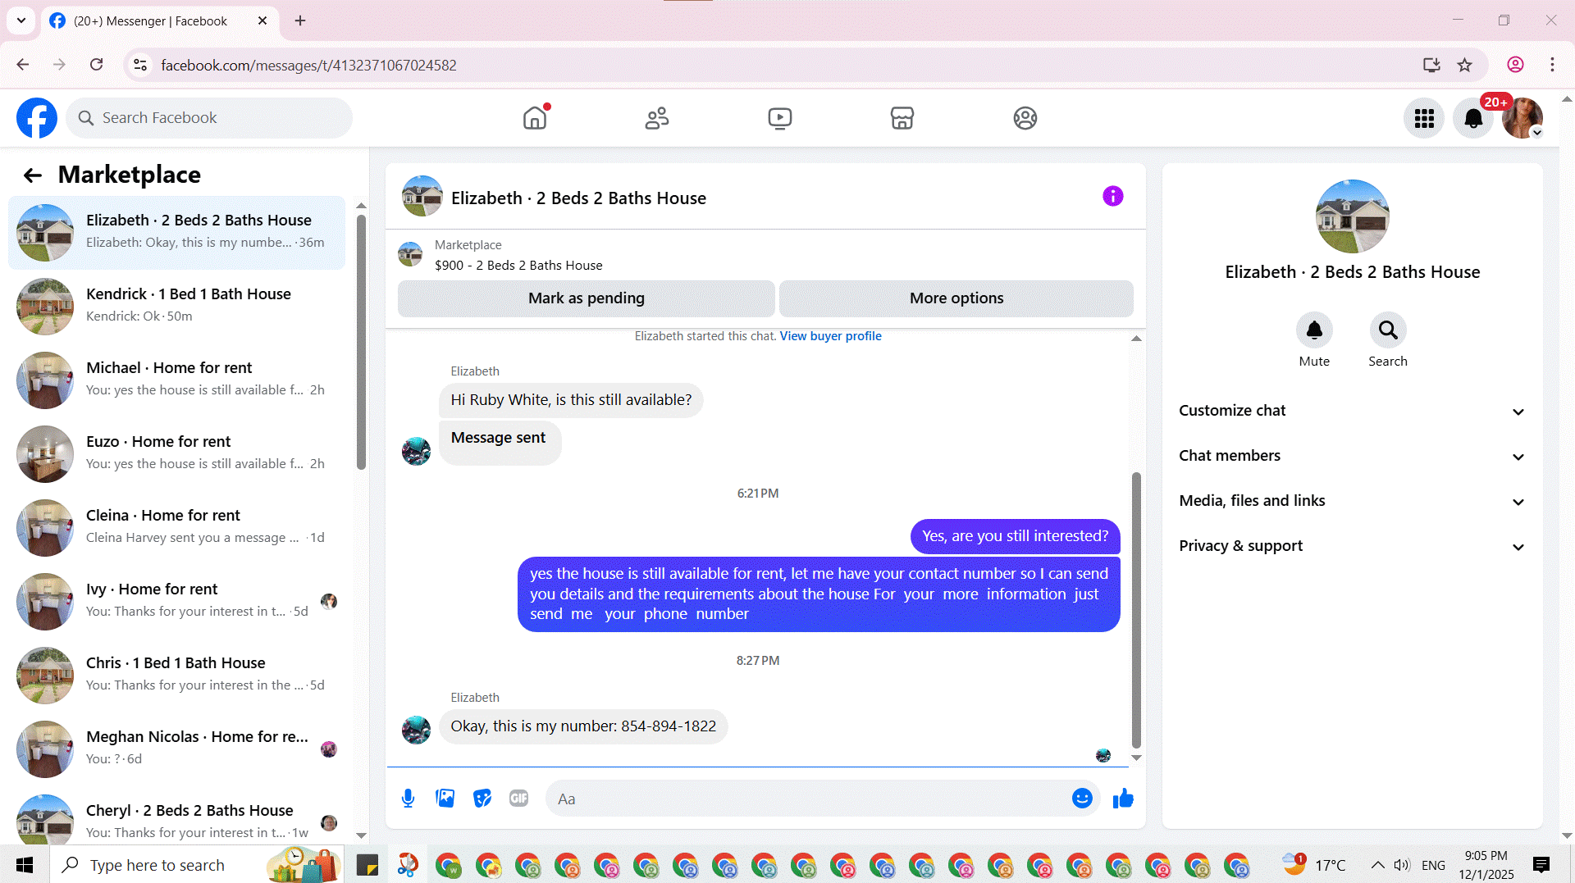The image size is (1575, 883).
Task: Click the Facebook logo
Action: pyautogui.click(x=37, y=118)
